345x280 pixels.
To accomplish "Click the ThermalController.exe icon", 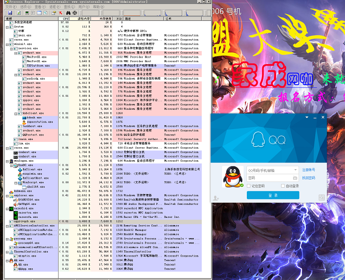I will 11,252.
